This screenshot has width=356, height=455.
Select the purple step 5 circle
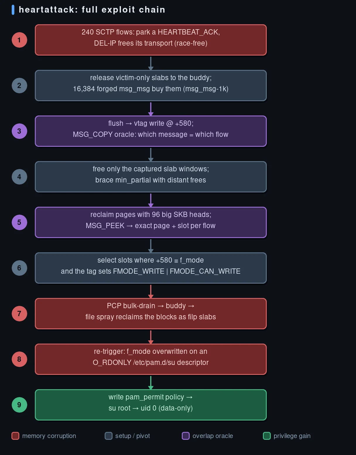19,223
